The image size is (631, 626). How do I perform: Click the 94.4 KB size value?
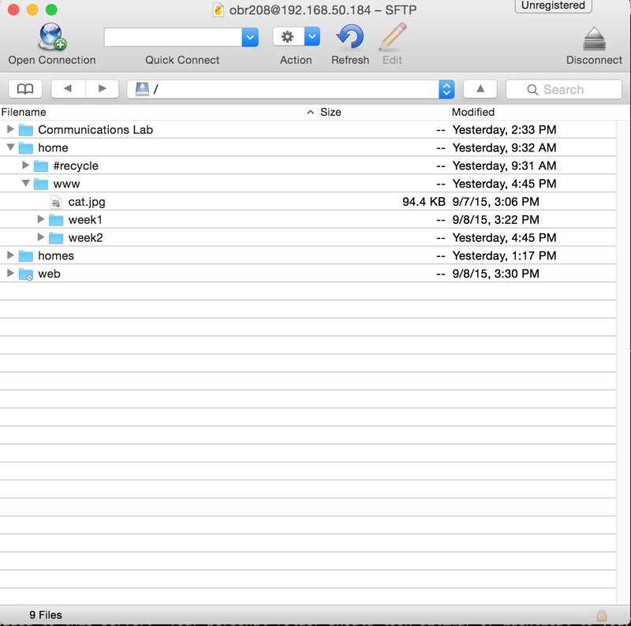[x=424, y=202]
